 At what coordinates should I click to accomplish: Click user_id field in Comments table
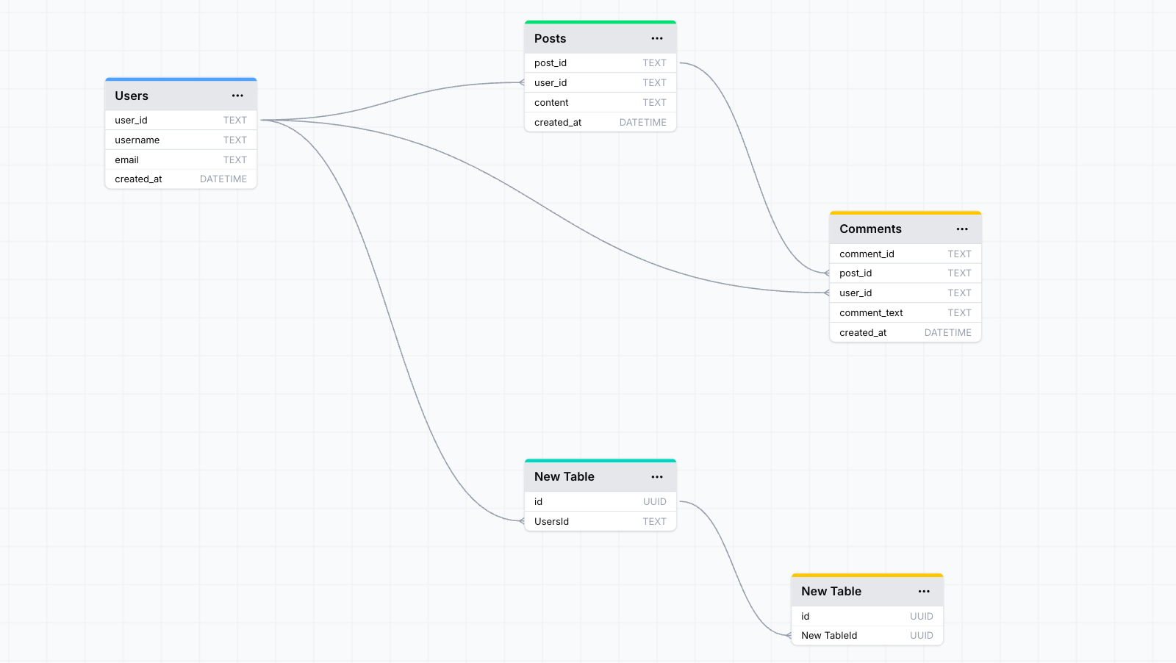click(906, 293)
